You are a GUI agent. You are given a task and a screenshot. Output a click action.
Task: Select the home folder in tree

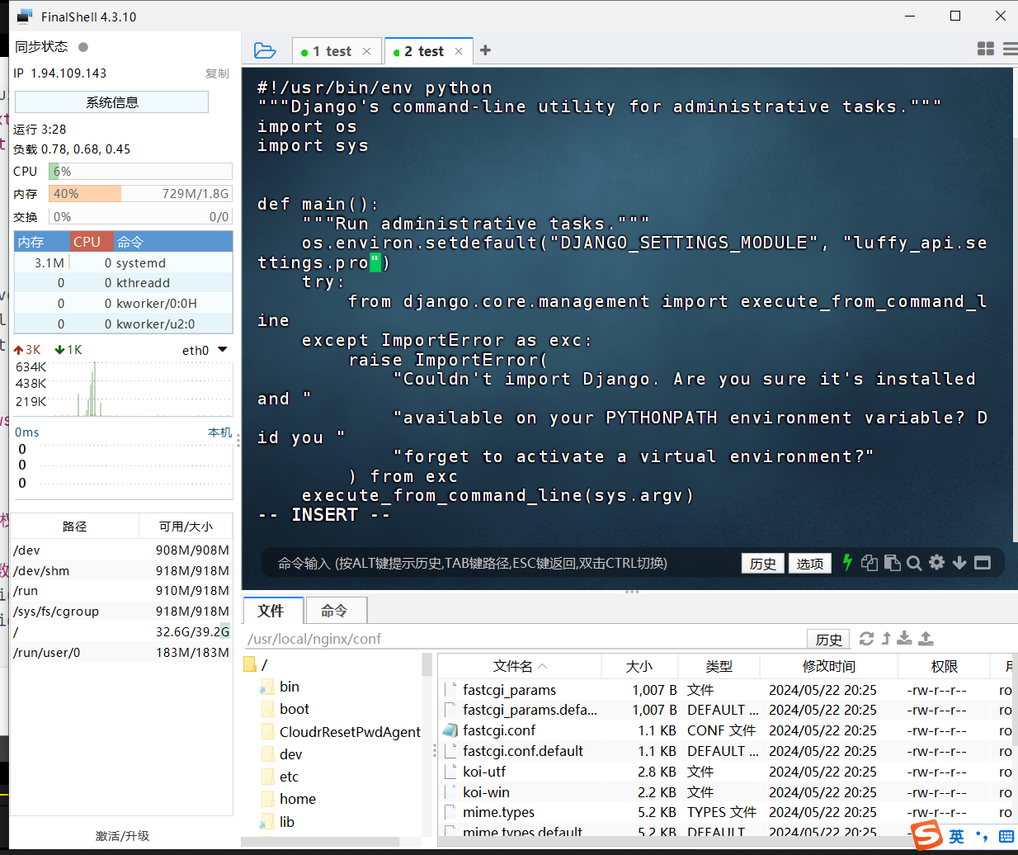coord(297,799)
